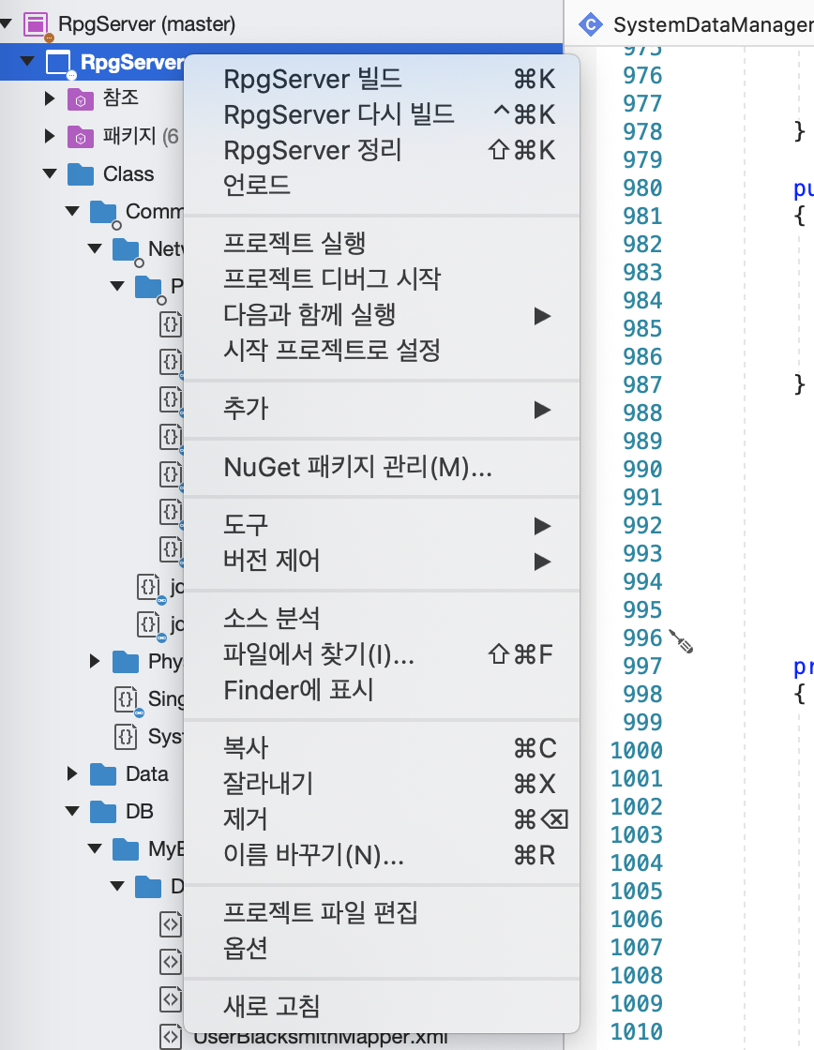The height and width of the screenshot is (1050, 814).
Task: Collapse the DB folder
Action: [x=72, y=812]
